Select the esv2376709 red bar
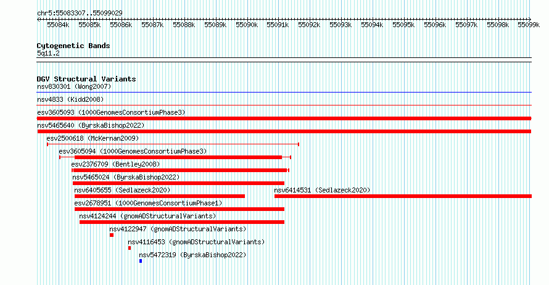 [180, 170]
